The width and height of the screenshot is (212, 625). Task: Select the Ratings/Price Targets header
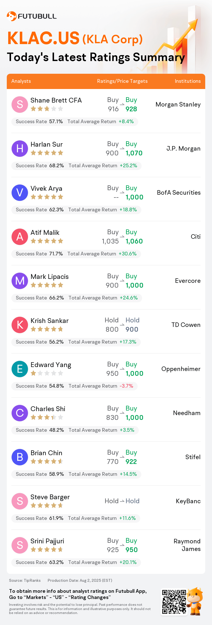[x=122, y=81]
